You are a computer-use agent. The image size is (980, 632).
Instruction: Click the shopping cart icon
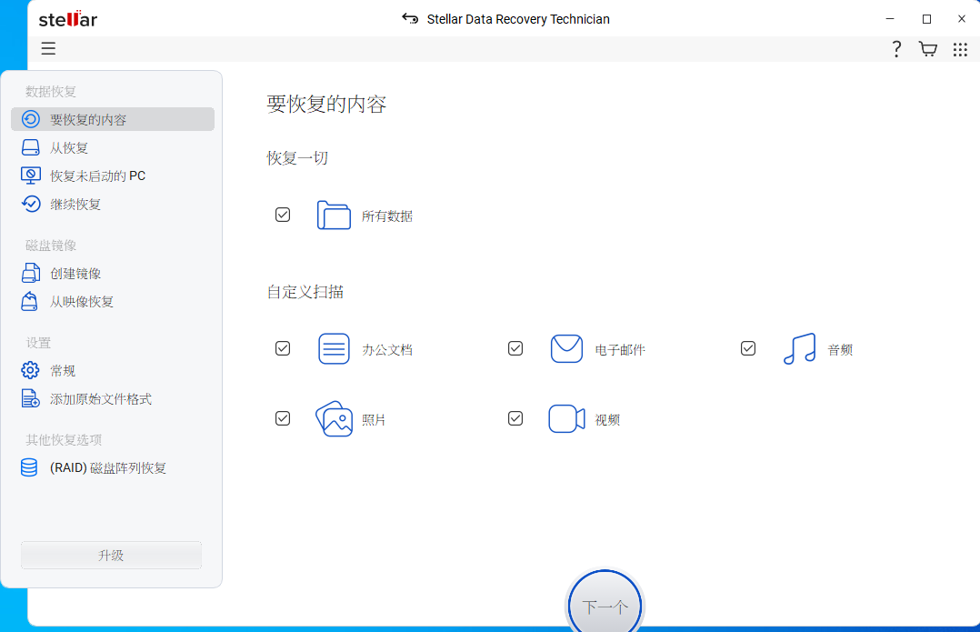(x=927, y=49)
